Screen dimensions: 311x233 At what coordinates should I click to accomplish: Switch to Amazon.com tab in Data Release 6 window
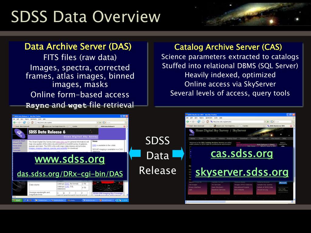(55, 126)
